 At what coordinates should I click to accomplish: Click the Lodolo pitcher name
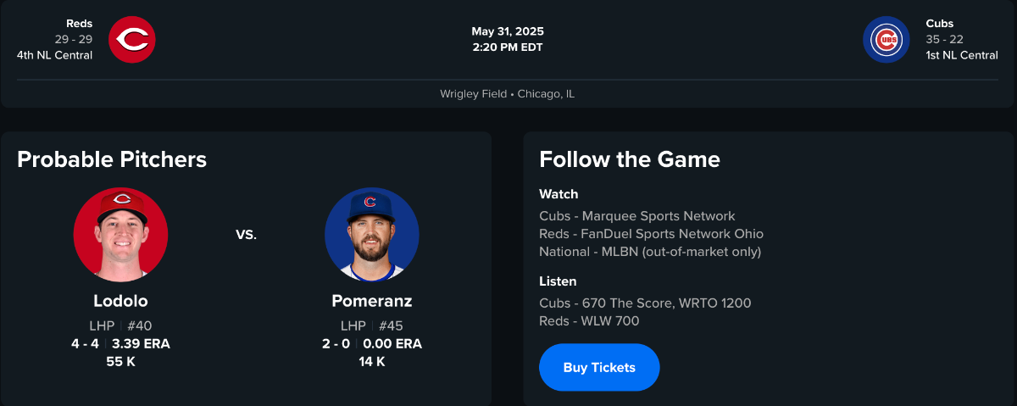[x=120, y=301]
